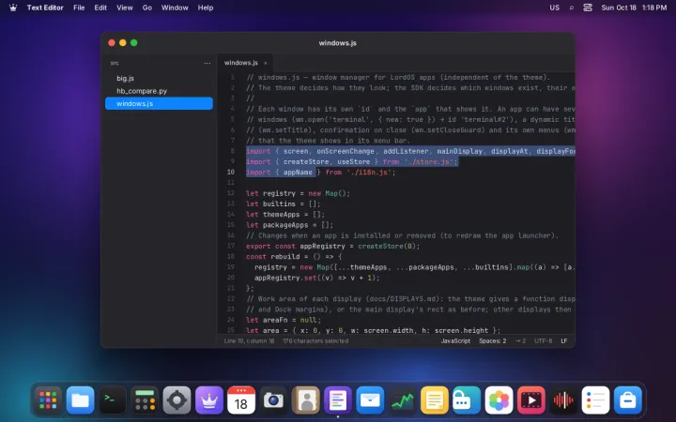
Task: Click 'let registry = new Map();' line
Action: coord(298,193)
